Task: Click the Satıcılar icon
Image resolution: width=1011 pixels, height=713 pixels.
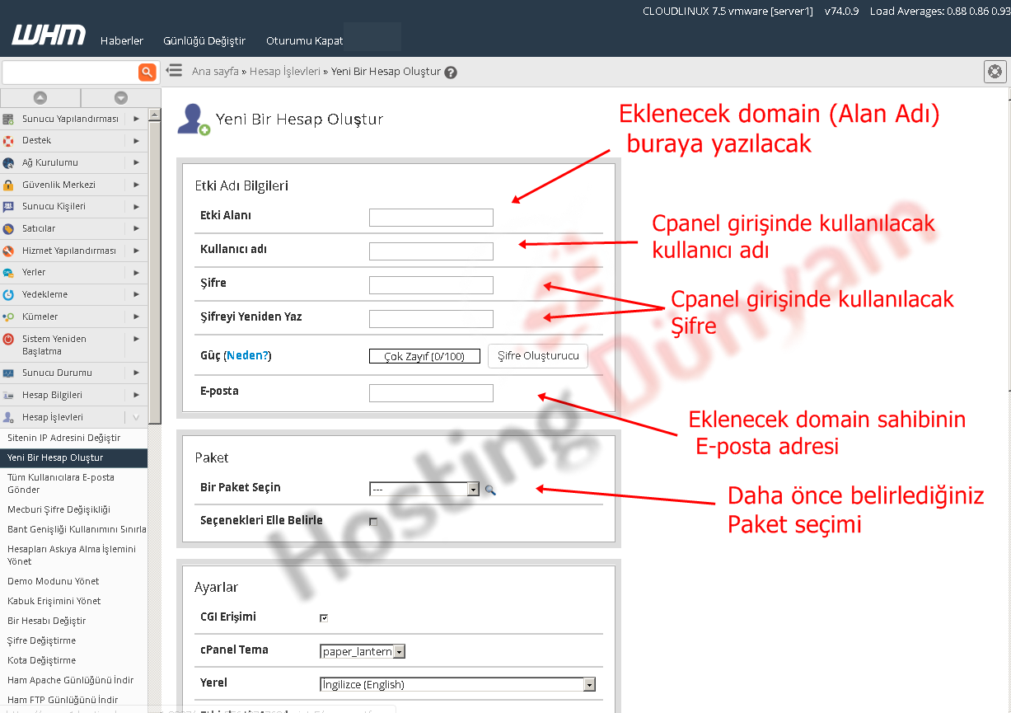Action: [8, 229]
